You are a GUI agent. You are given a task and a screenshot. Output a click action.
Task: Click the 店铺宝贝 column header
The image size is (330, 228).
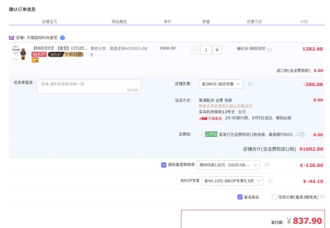pos(50,21)
